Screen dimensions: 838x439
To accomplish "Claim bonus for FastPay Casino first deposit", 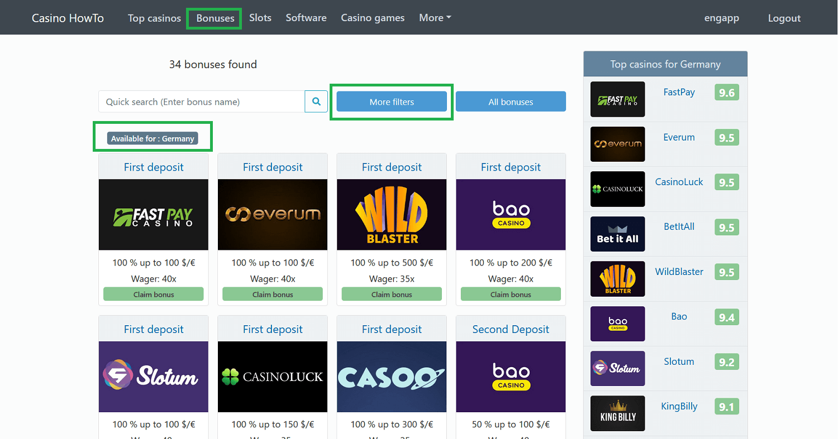I will [154, 294].
